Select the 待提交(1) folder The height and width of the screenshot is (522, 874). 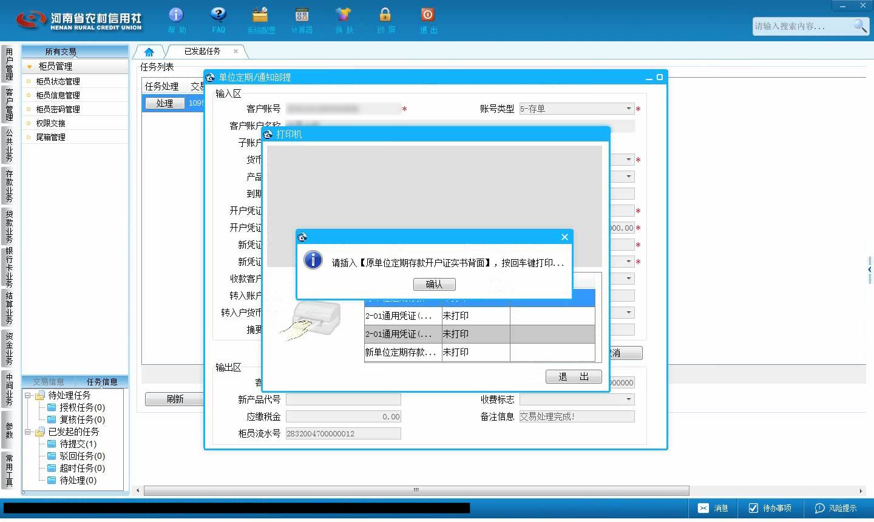(71, 444)
